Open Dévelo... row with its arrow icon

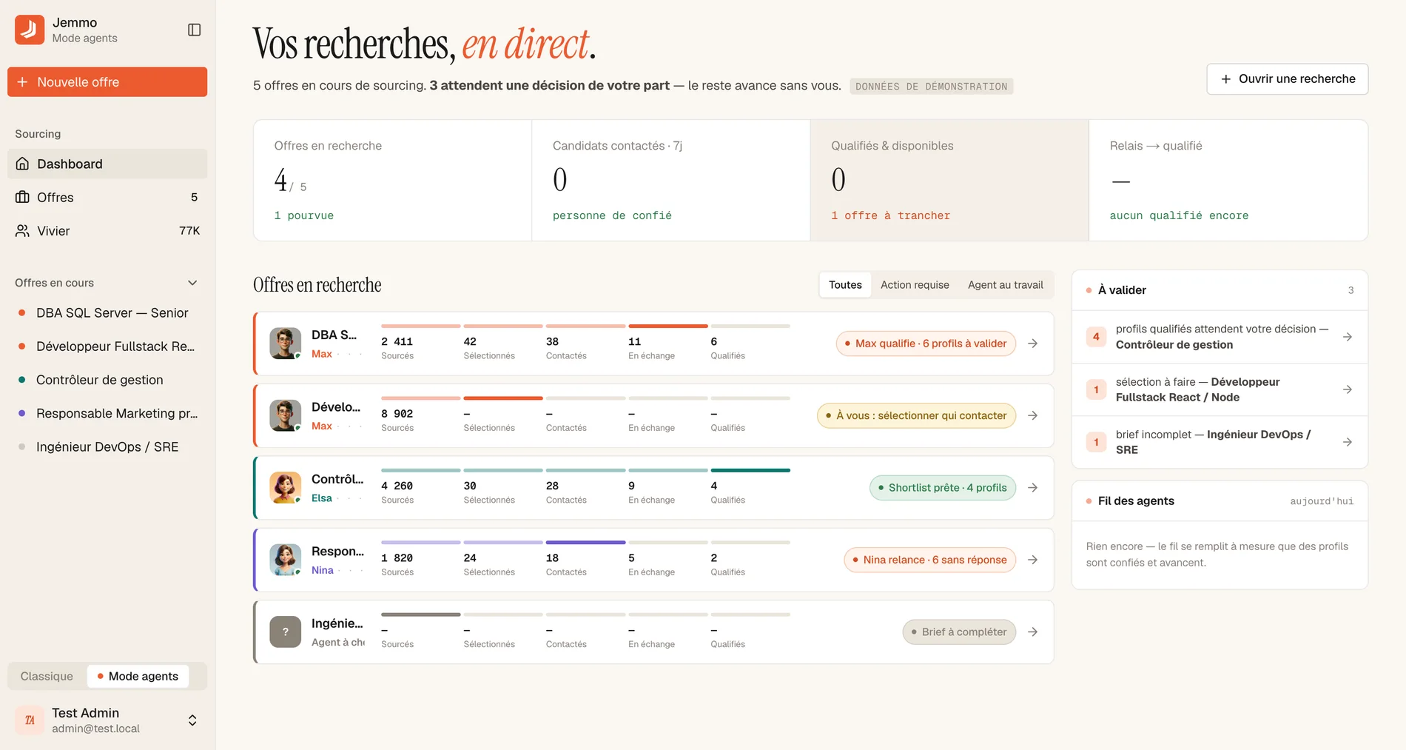pos(1033,415)
